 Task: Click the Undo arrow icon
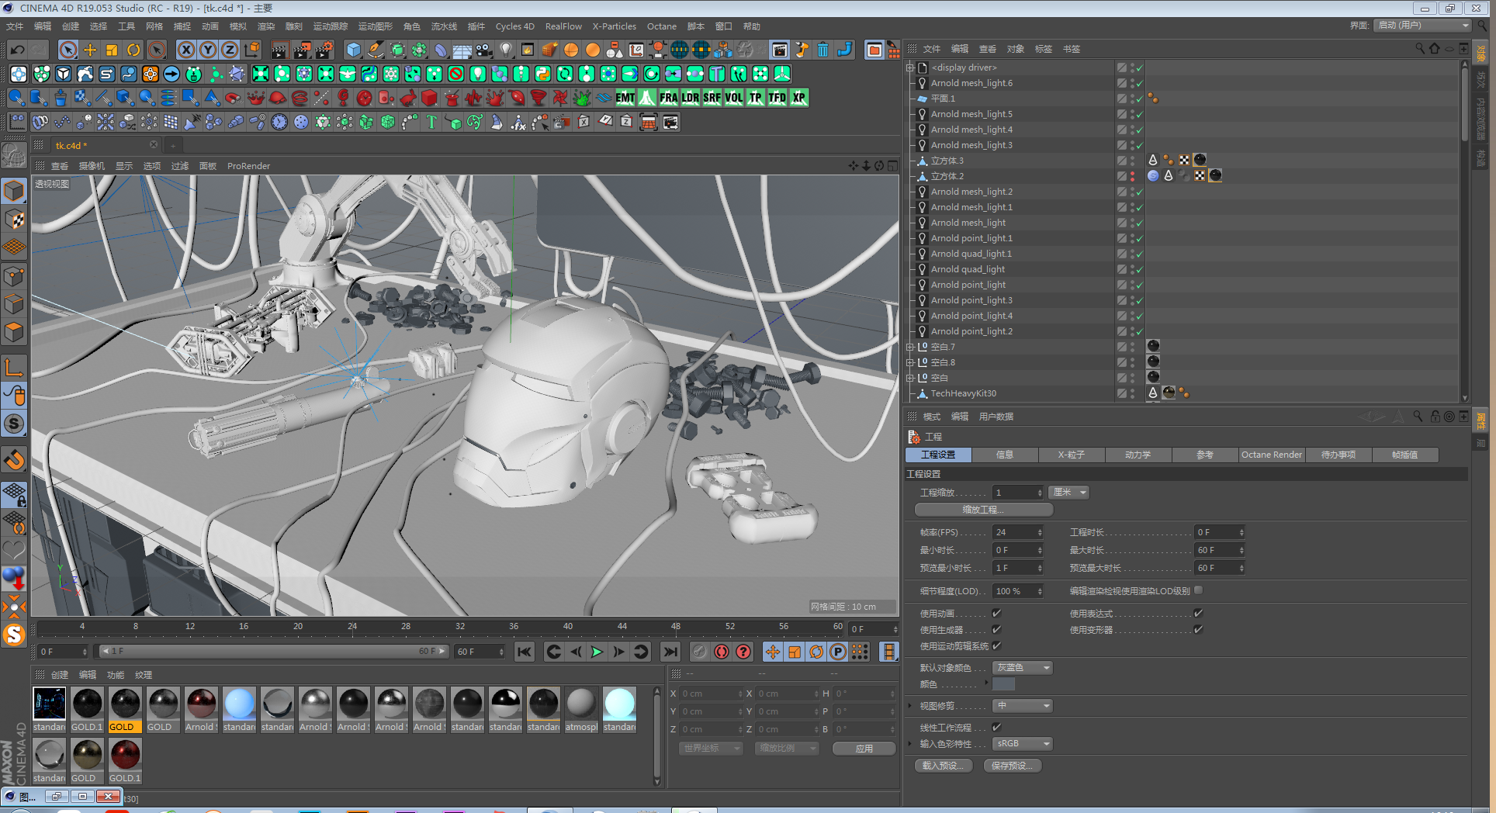(x=17, y=50)
